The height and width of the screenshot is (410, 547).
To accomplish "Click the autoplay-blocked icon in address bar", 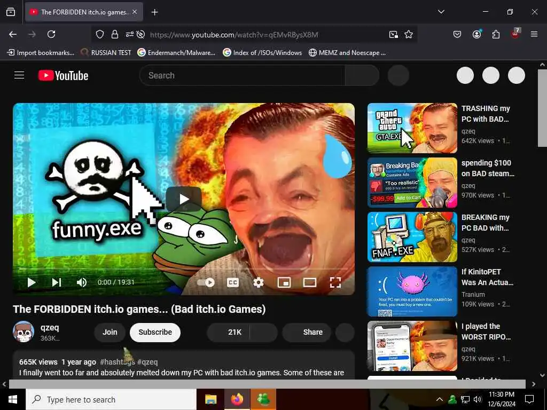I will pos(140,34).
